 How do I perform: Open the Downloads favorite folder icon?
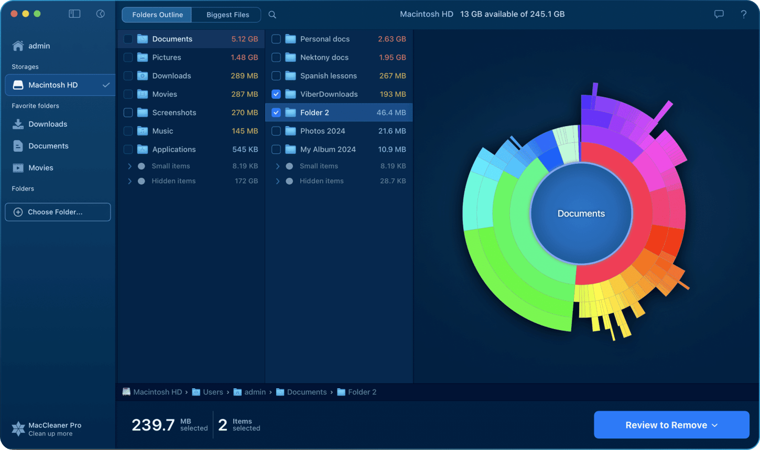coord(18,124)
